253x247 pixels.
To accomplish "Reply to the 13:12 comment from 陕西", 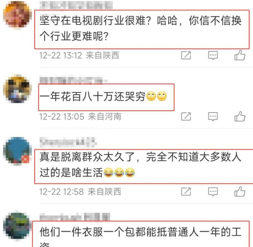I will 213,55.
